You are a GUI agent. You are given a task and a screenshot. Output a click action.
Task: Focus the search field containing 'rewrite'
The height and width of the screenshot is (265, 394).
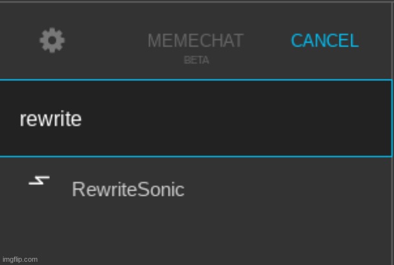click(x=196, y=118)
